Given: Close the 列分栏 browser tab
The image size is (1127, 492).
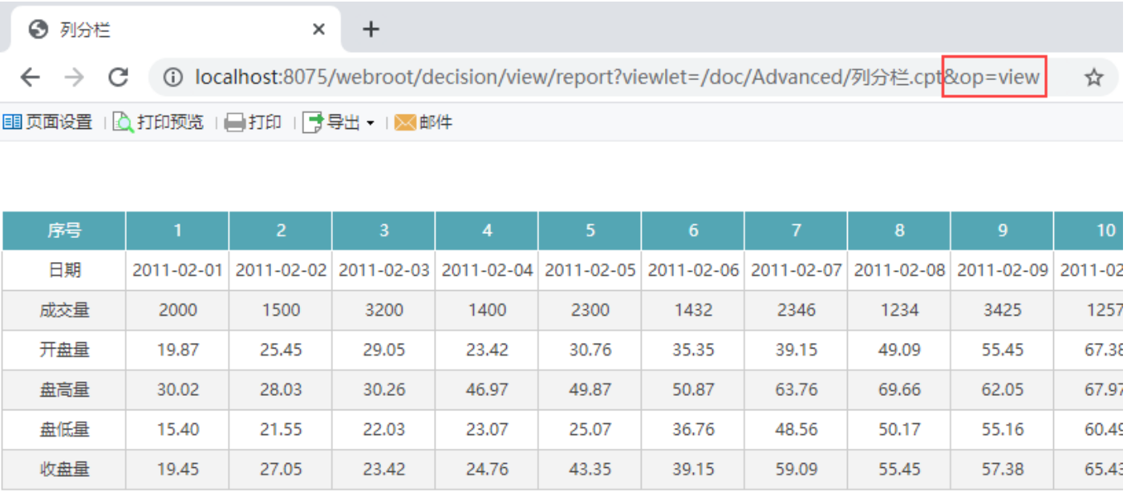Looking at the screenshot, I should (x=318, y=30).
